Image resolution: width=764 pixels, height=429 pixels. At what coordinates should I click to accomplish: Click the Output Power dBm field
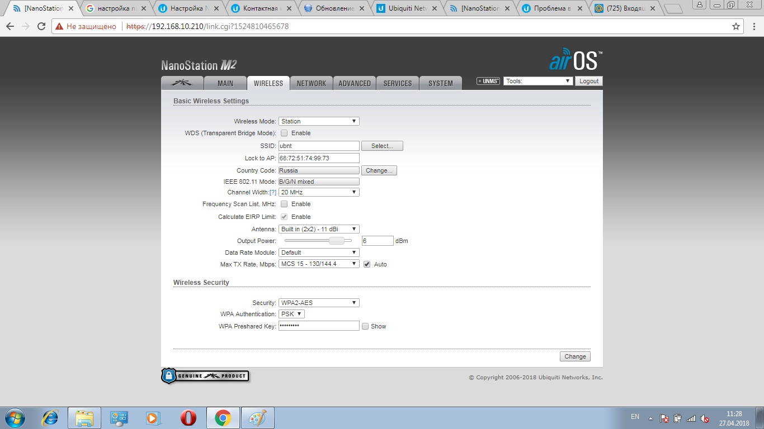point(378,241)
